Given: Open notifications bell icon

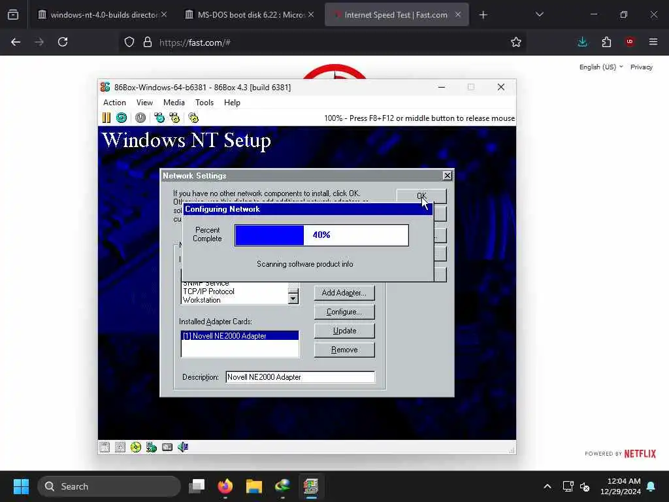Looking at the screenshot, I should point(651,486).
